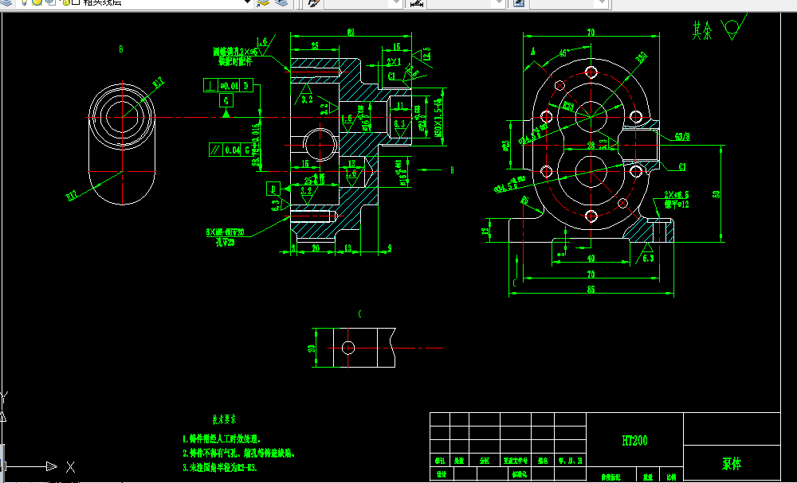
Task: Select the datum D box
Action: coord(273,189)
